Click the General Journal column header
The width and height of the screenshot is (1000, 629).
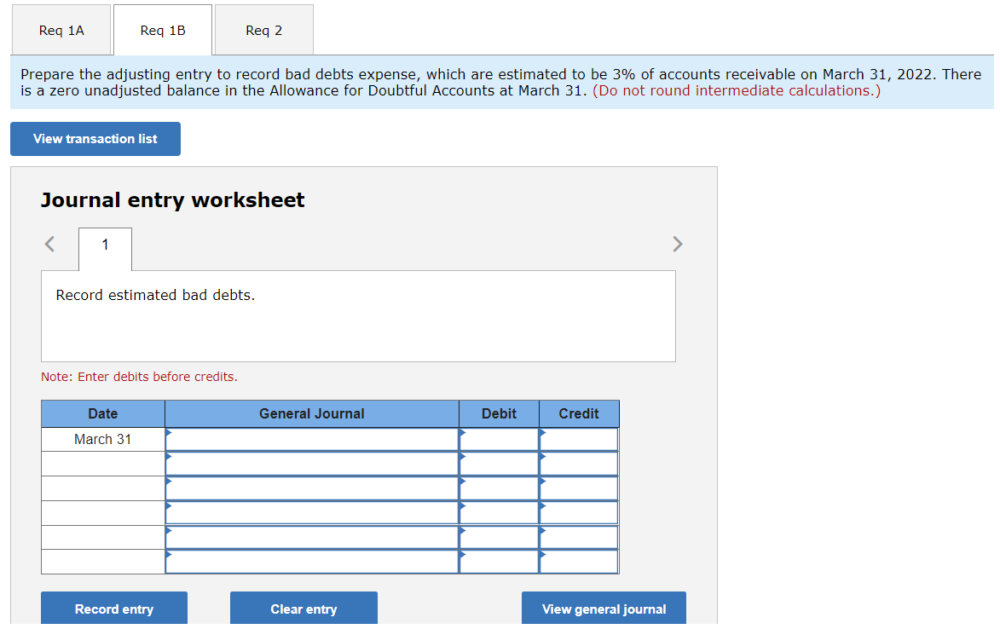pyautogui.click(x=312, y=413)
